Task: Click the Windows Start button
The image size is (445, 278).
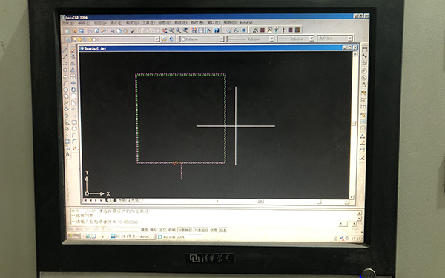Action: click(74, 236)
